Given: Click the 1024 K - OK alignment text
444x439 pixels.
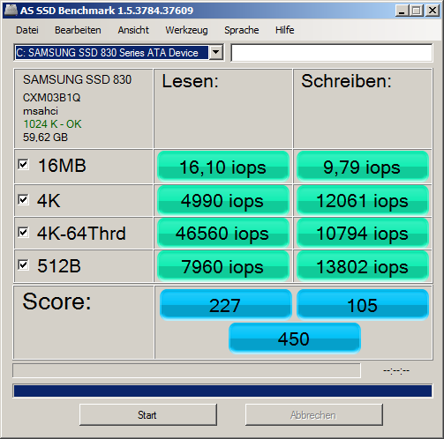Looking at the screenshot, I should 52,124.
